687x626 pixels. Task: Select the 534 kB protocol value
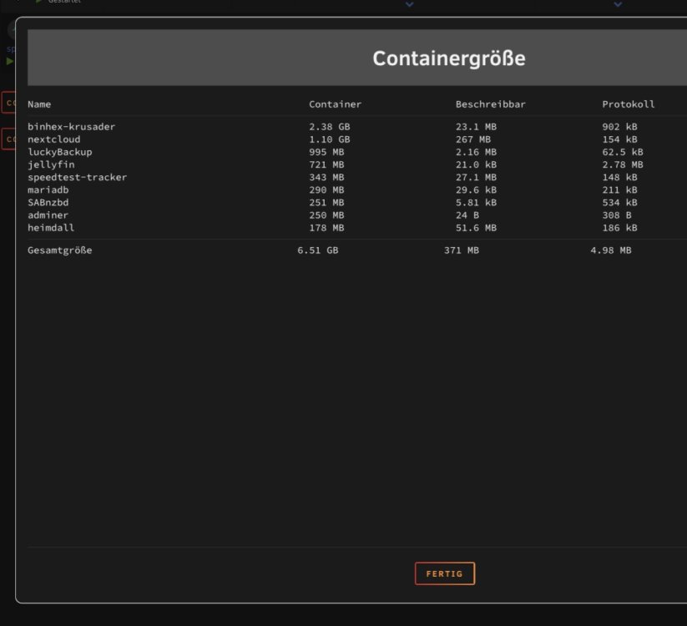(x=620, y=202)
